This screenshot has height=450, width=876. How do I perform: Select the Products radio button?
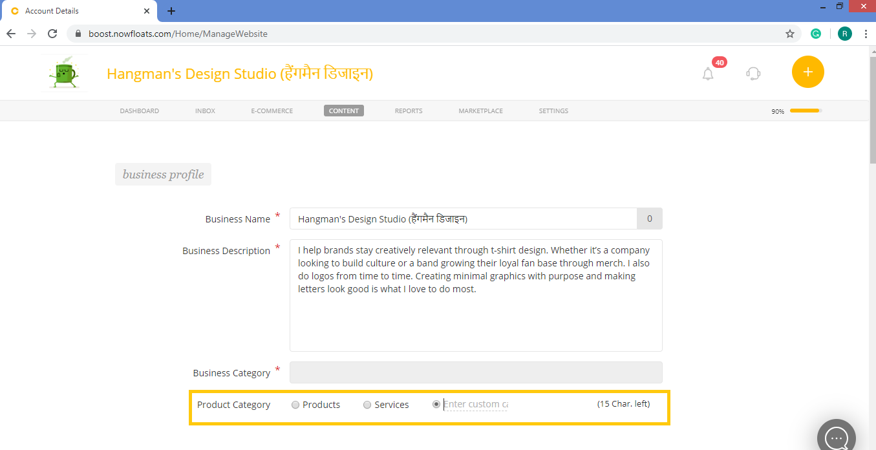coord(295,405)
